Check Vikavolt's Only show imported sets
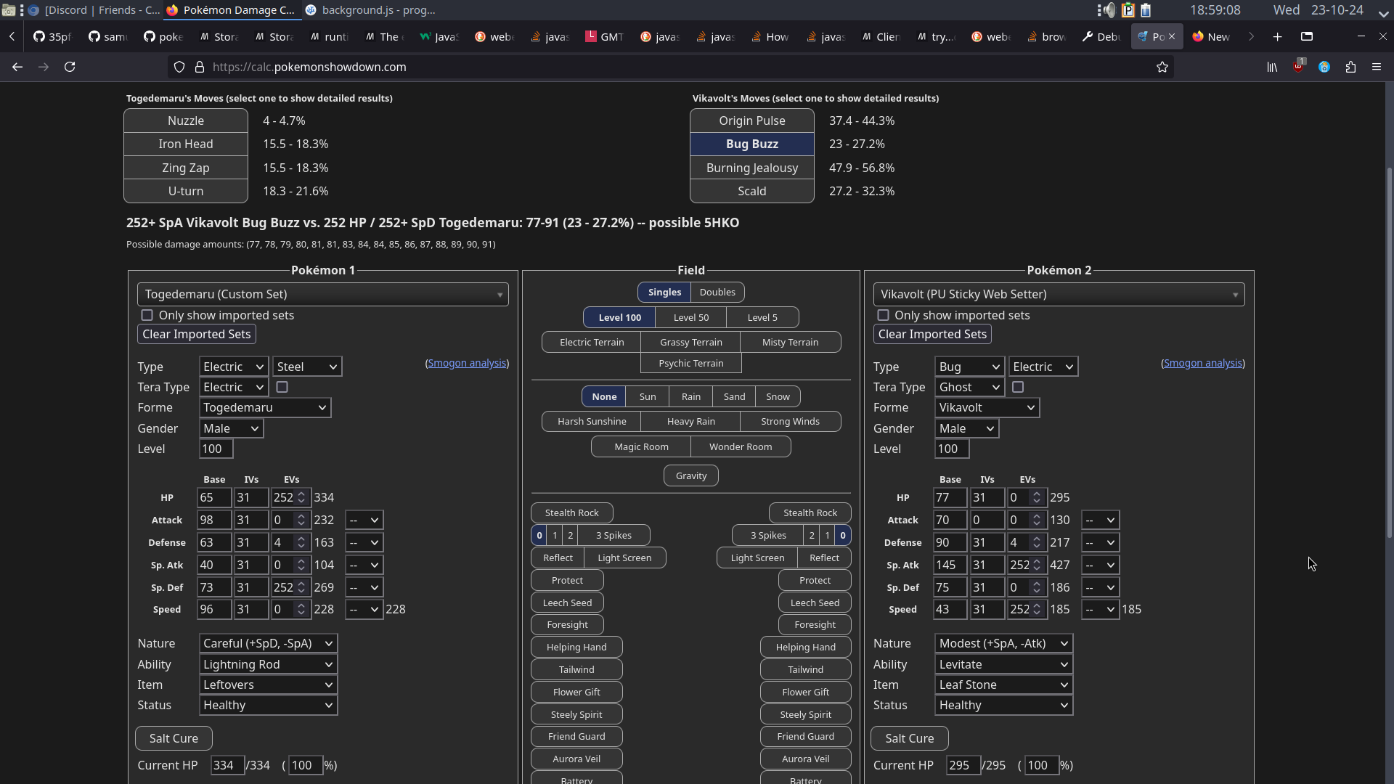1394x784 pixels. [x=883, y=315]
